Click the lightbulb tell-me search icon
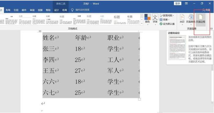The width and height of the screenshot is (214, 113). [72, 10]
